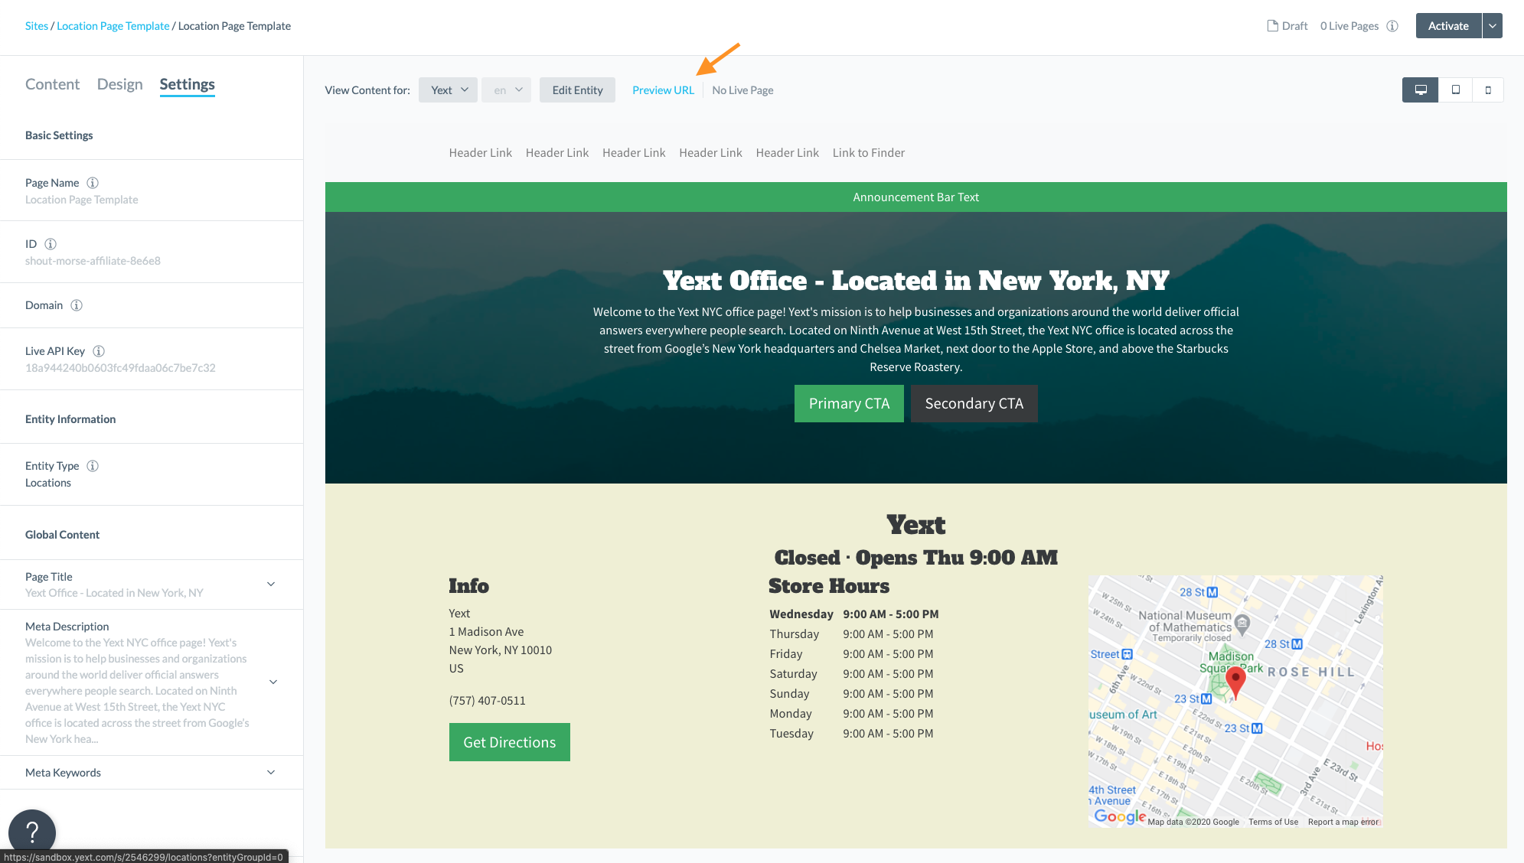The height and width of the screenshot is (863, 1524).
Task: Click the Saturday store hours row
Action: pyautogui.click(x=851, y=674)
